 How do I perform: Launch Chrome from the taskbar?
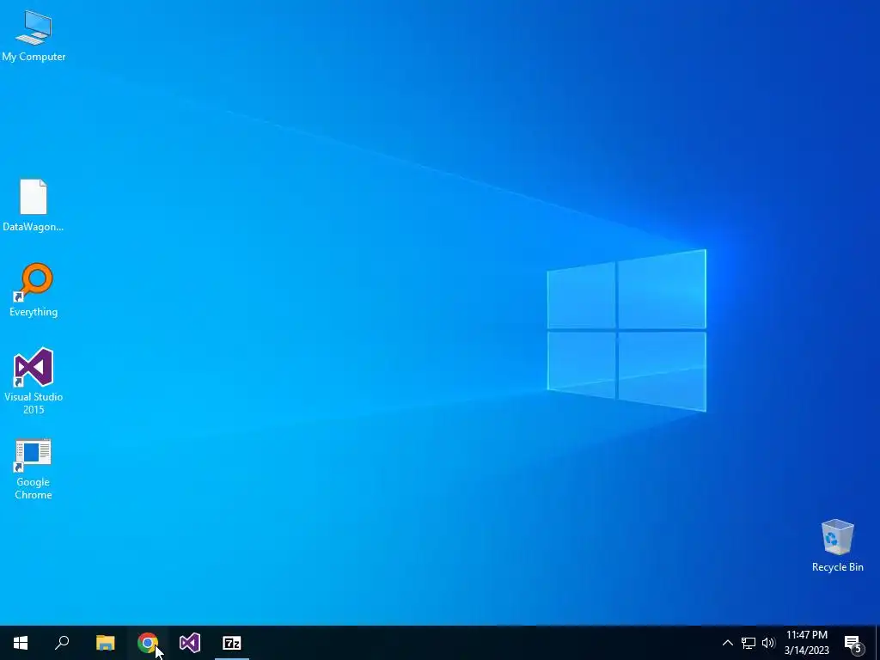coord(148,643)
